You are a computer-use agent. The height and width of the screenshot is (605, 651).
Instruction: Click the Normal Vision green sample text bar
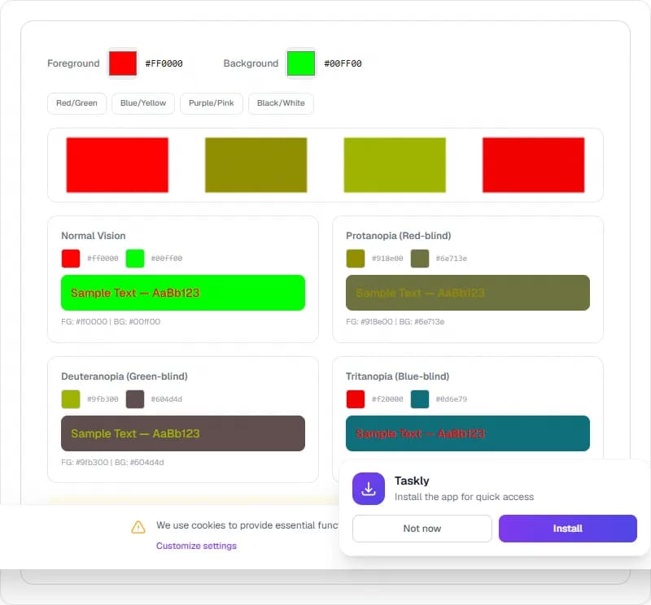pyautogui.click(x=183, y=293)
